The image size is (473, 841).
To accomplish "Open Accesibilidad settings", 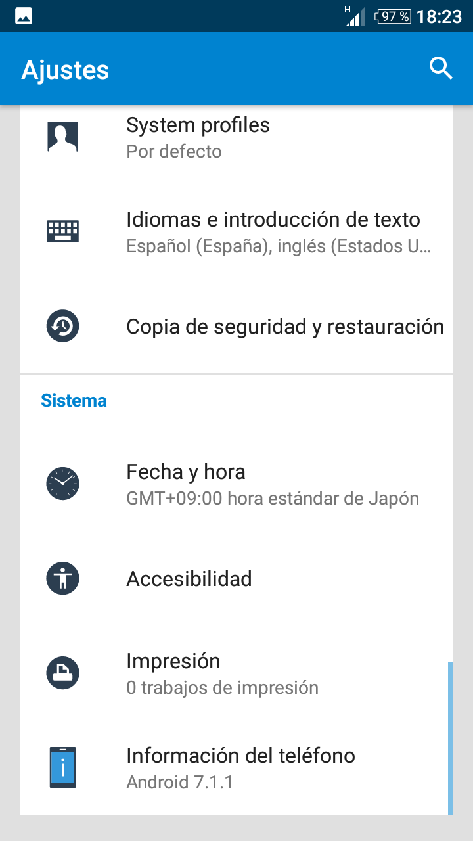I will point(236,578).
